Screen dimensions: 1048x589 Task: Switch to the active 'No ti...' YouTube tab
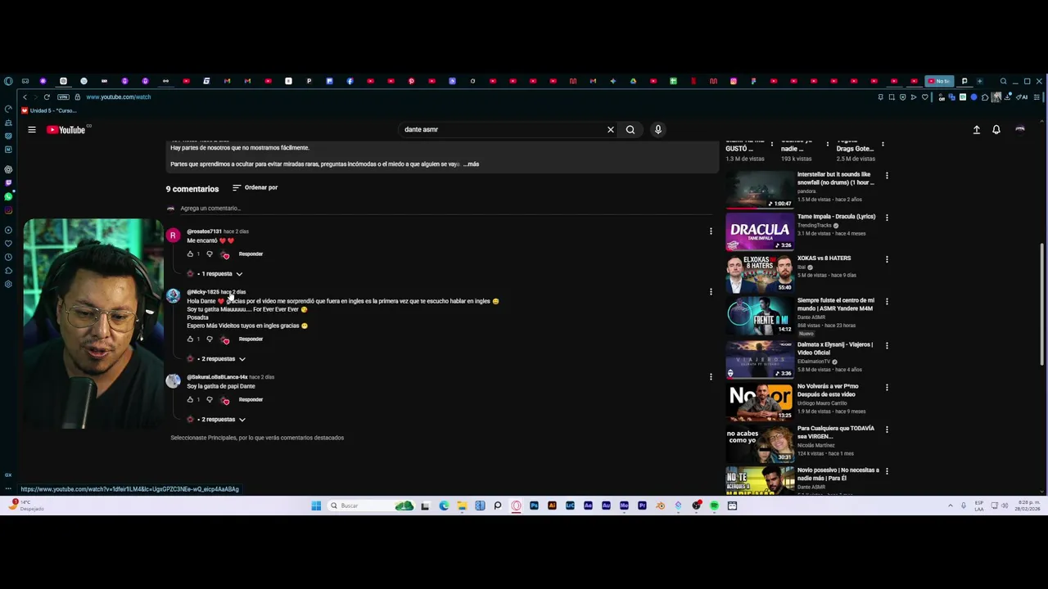pyautogui.click(x=939, y=81)
